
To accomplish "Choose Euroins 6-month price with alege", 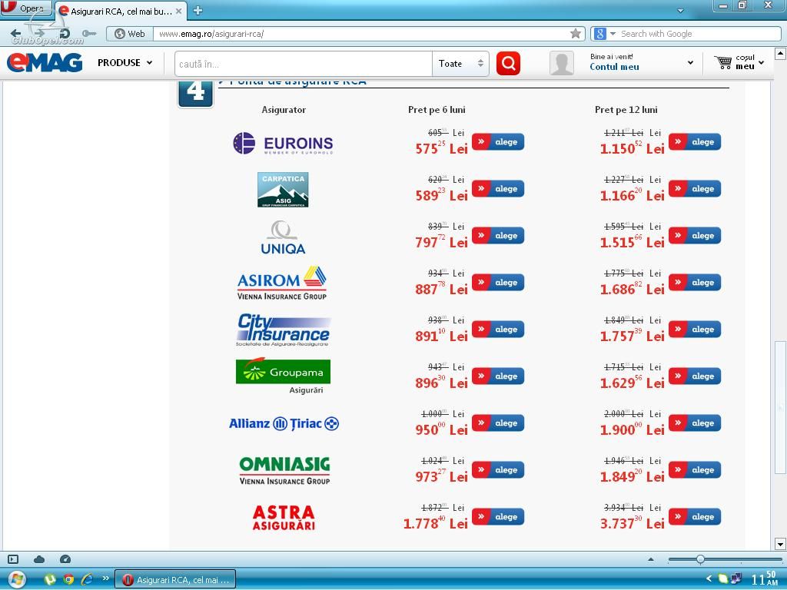I will (498, 142).
